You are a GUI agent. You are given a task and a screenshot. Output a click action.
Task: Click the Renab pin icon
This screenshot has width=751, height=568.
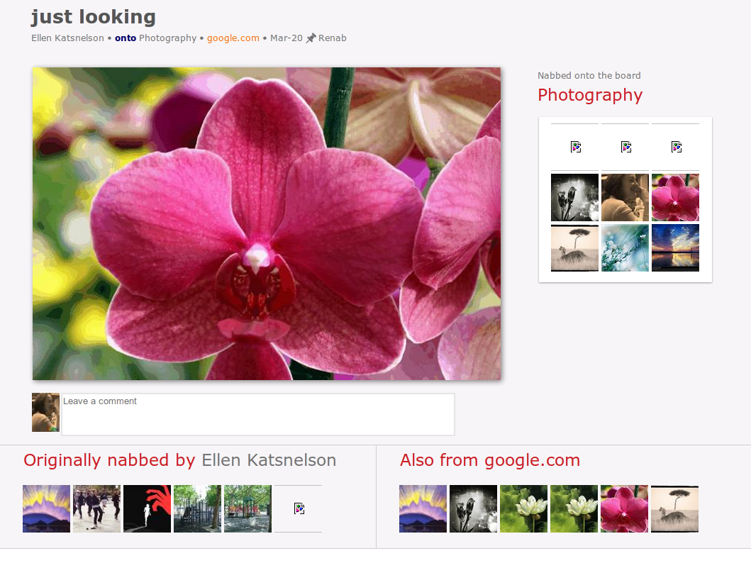[311, 38]
